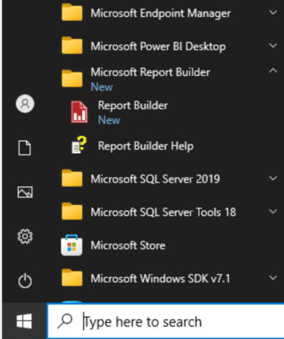Click the Windows Start button

tap(24, 321)
